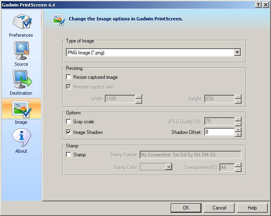Click the Transparency input field
This screenshot has width=271, height=216.
pos(227,167)
